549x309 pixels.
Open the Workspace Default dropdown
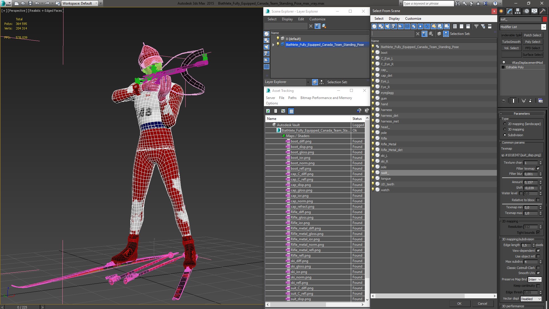[80, 3]
